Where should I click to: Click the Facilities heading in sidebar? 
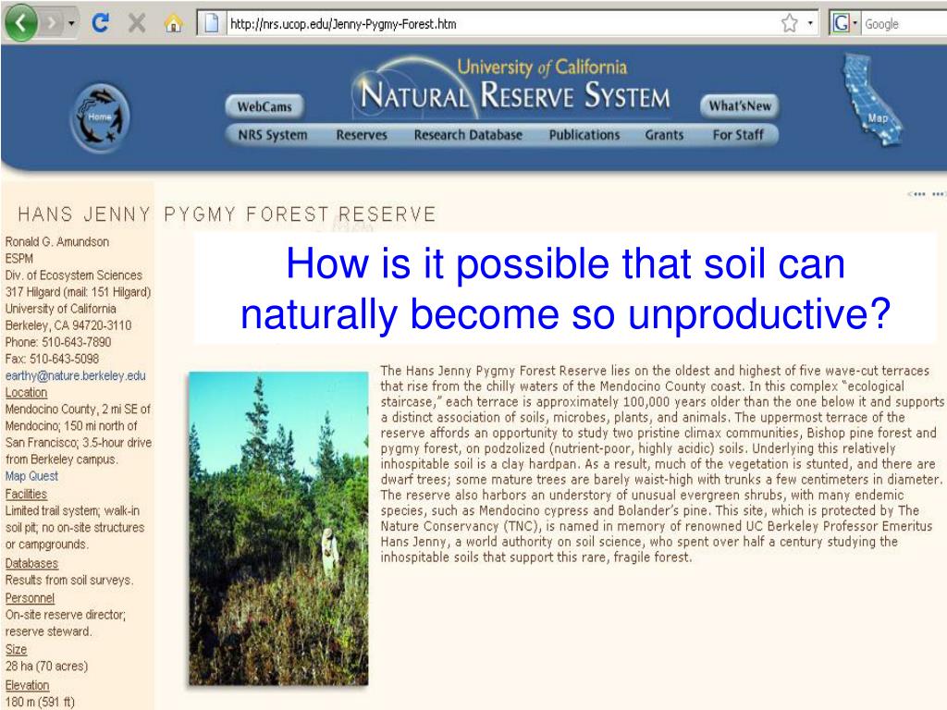(26, 494)
